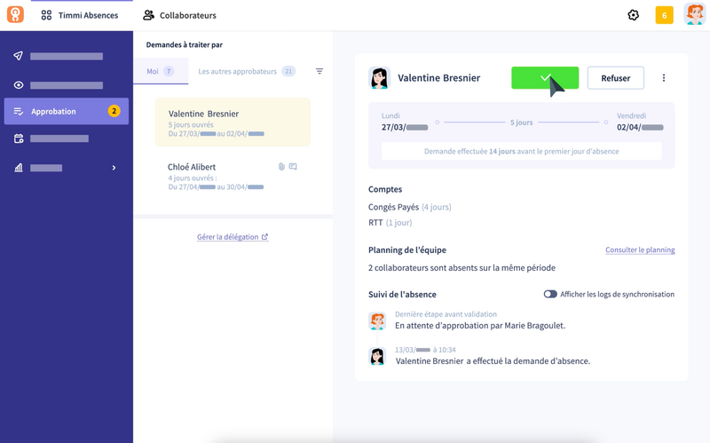Viewport: 710px width, 443px height.
Task: Select Valentine Bresnier's request card
Action: [233, 123]
